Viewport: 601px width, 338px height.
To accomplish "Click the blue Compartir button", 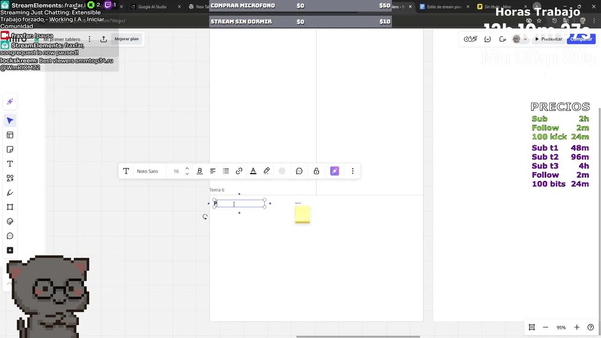I will pyautogui.click(x=581, y=39).
